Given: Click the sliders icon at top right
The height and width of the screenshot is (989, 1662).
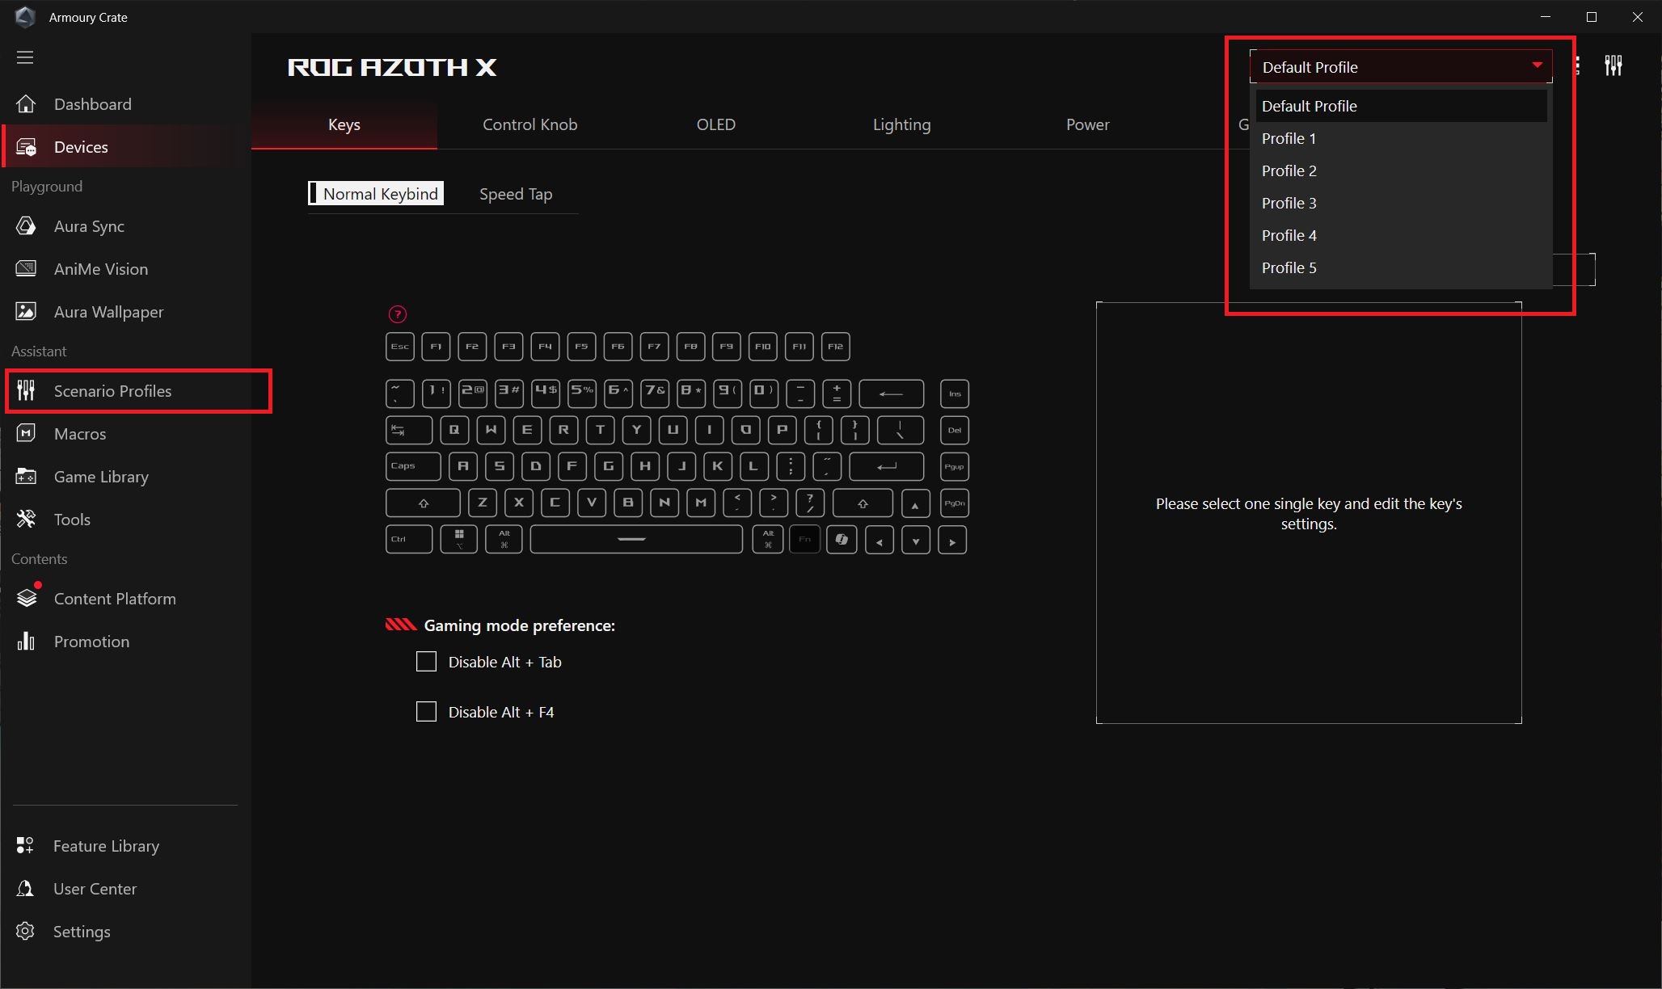Looking at the screenshot, I should tap(1613, 66).
